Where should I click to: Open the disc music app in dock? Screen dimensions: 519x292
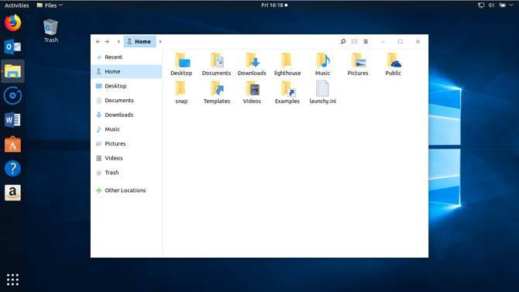click(12, 96)
